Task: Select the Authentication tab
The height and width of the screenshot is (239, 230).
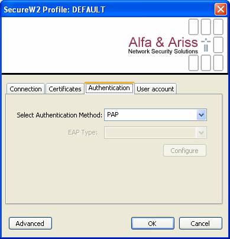Action: point(109,88)
